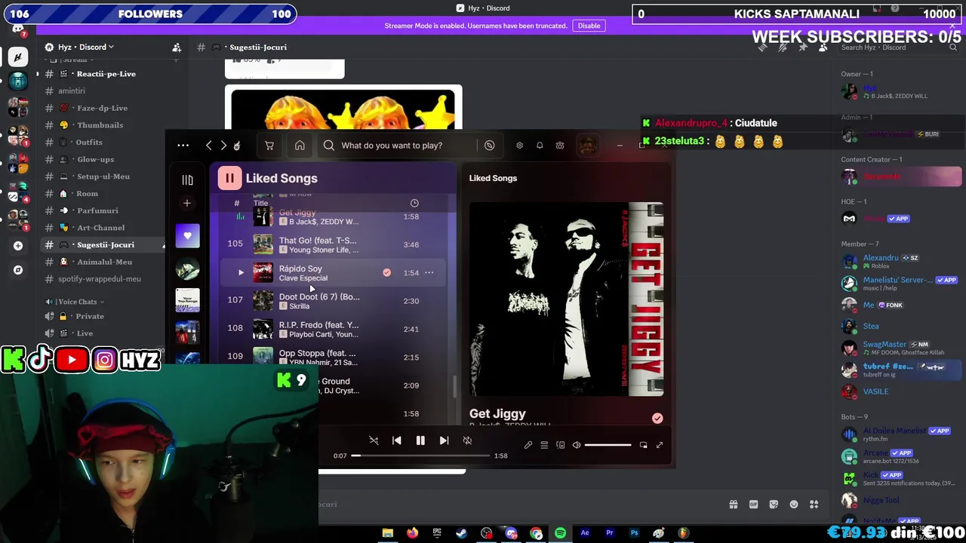Open the Hyz · Discord server dropdown
Image resolution: width=966 pixels, height=543 pixels.
pos(85,47)
